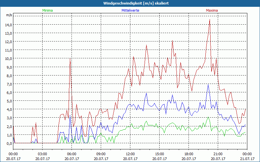Click the green Minima legend label

pyautogui.click(x=47, y=10)
